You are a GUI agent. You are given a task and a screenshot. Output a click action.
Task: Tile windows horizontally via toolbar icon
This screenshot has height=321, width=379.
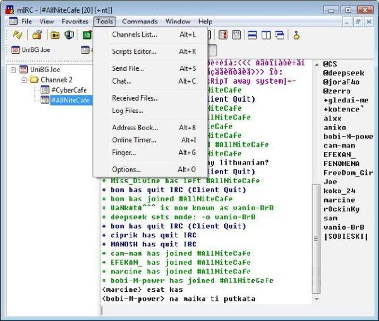(x=252, y=35)
